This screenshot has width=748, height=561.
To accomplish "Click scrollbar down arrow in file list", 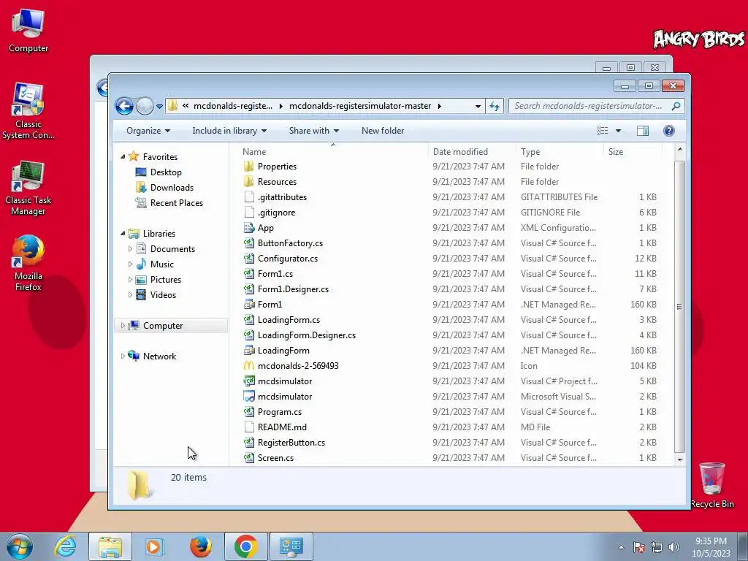I will pyautogui.click(x=680, y=459).
